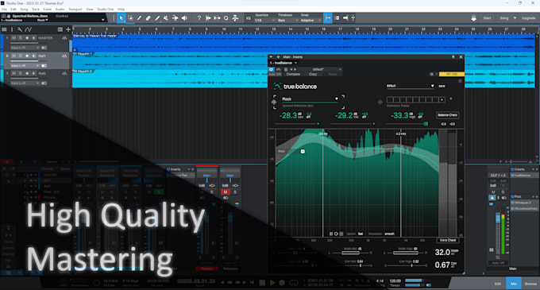Click the Copy button in plugin header
The height and width of the screenshot is (290, 540).
point(313,74)
